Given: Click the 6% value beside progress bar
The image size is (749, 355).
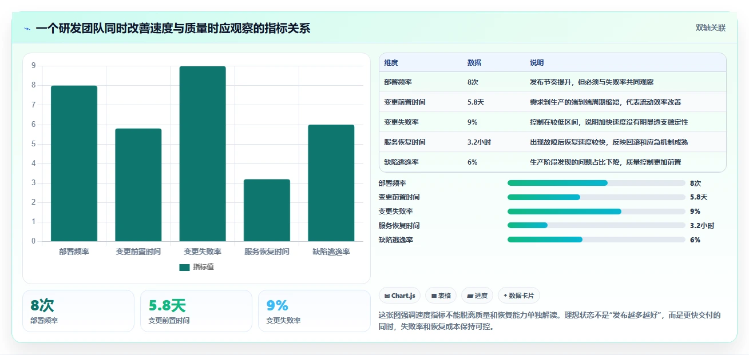Looking at the screenshot, I should tap(695, 240).
